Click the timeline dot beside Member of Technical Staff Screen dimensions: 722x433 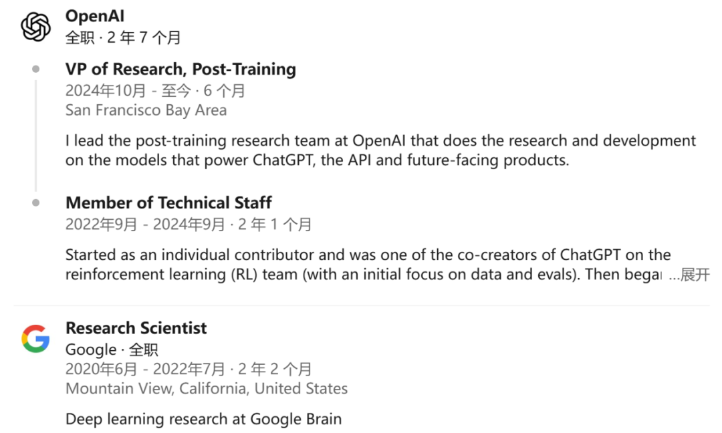point(35,202)
